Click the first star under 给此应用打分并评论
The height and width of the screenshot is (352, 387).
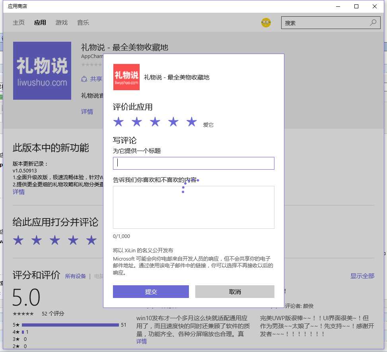click(x=18, y=240)
